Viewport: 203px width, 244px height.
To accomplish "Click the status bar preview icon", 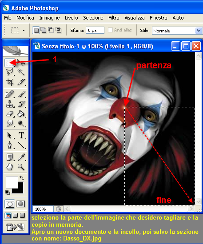I will (x=59, y=209).
